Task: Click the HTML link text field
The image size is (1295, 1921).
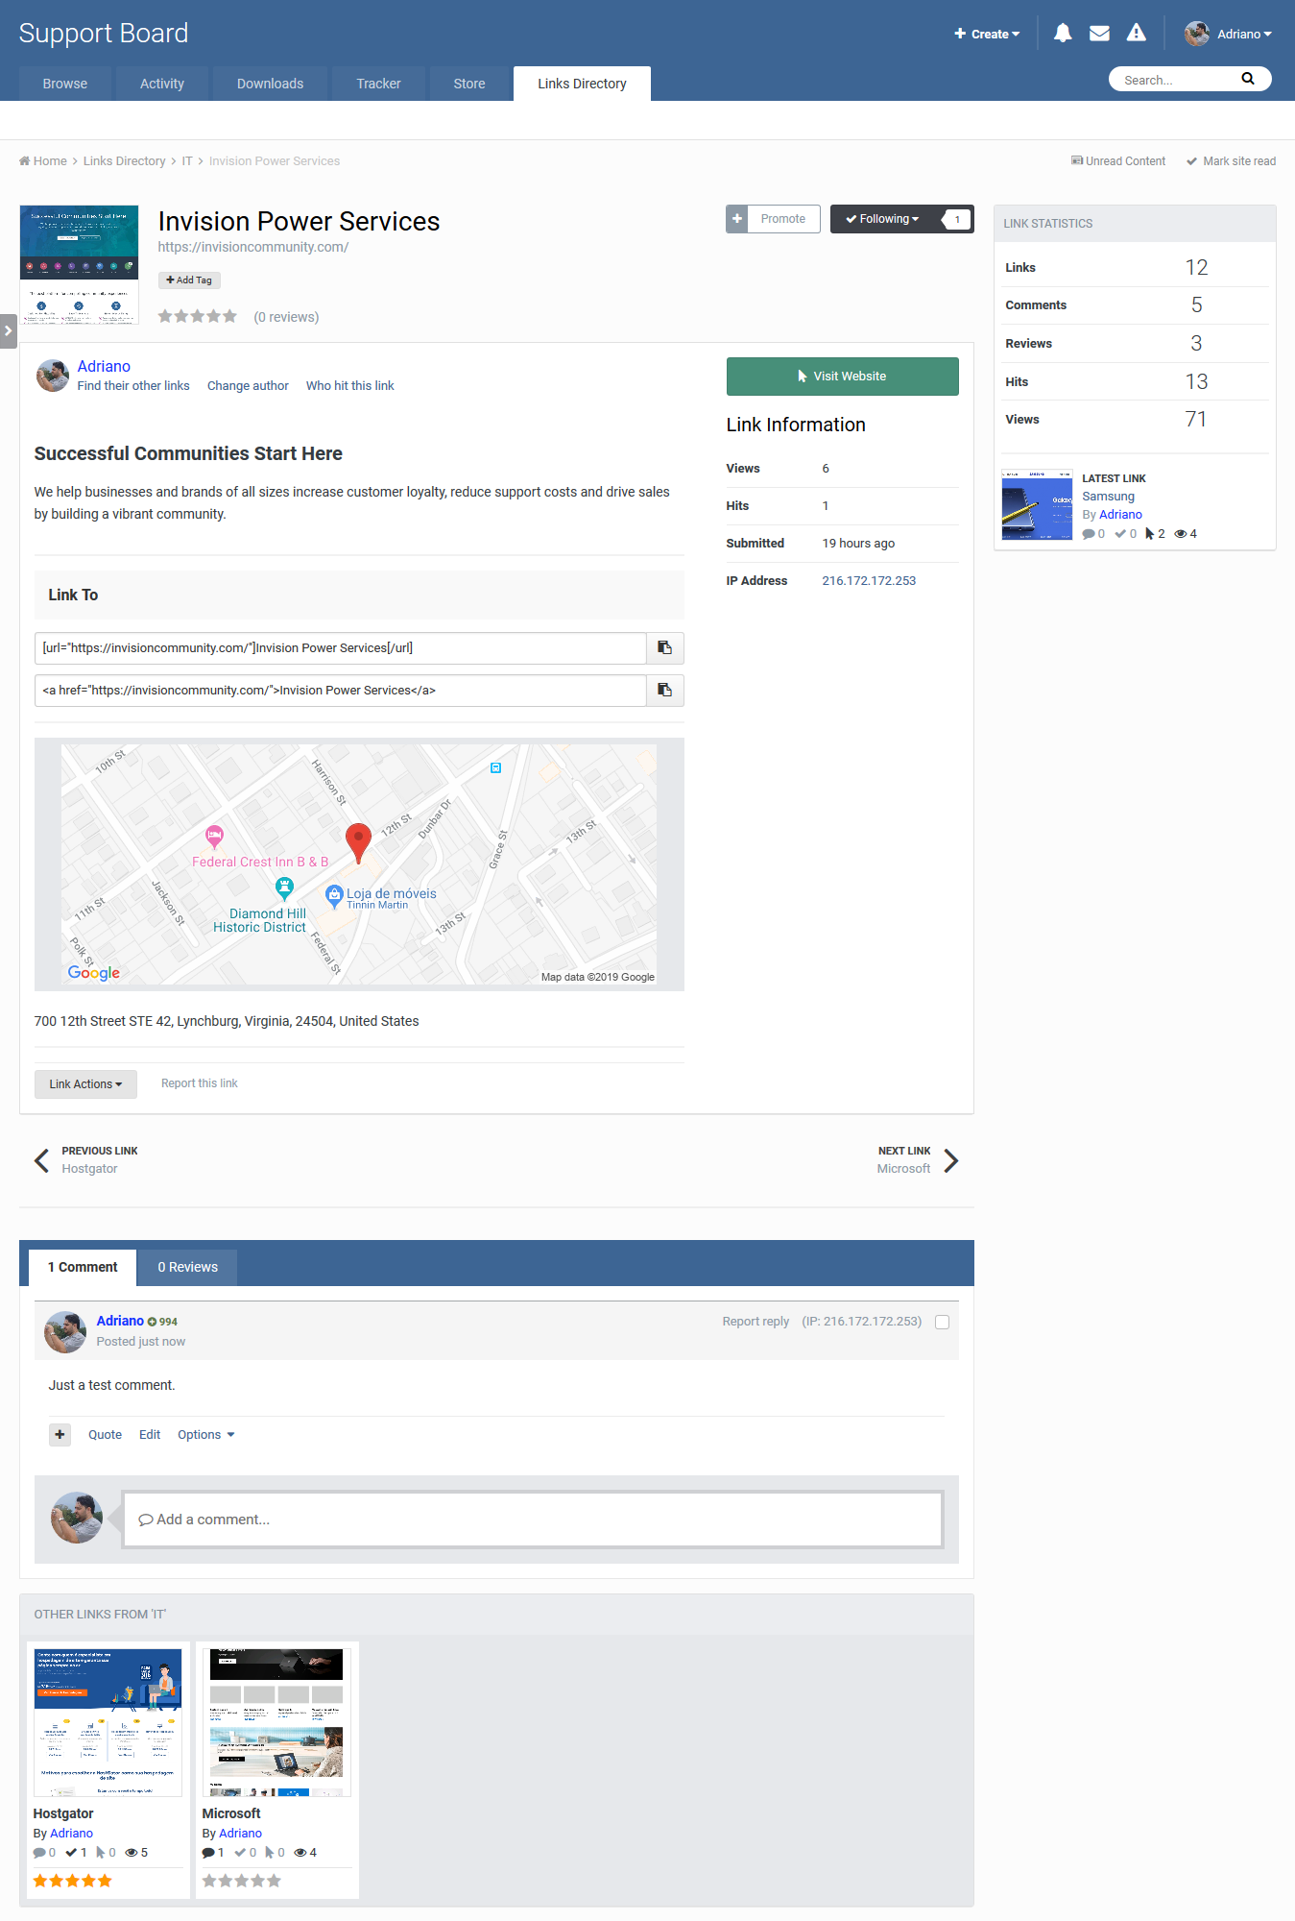Action: tap(340, 691)
